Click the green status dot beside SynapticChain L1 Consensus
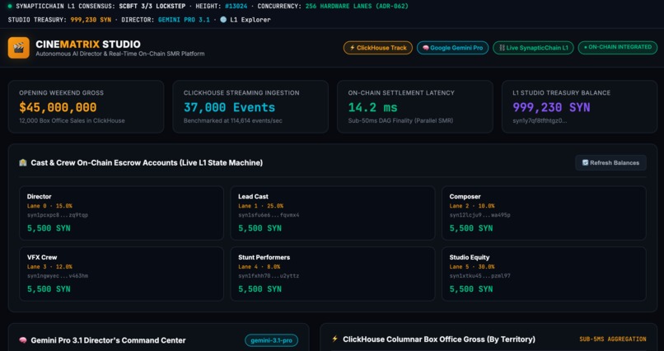The image size is (664, 351). pos(10,7)
